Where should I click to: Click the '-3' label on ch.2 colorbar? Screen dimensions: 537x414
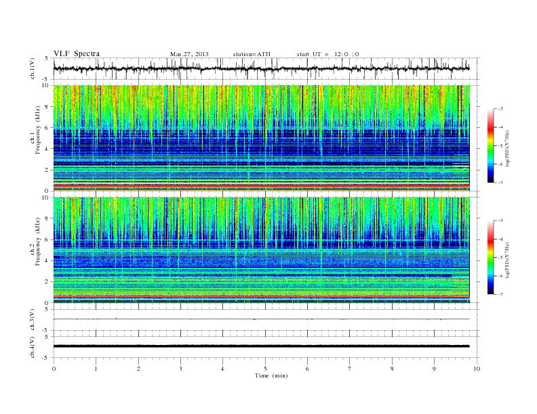[500, 221]
